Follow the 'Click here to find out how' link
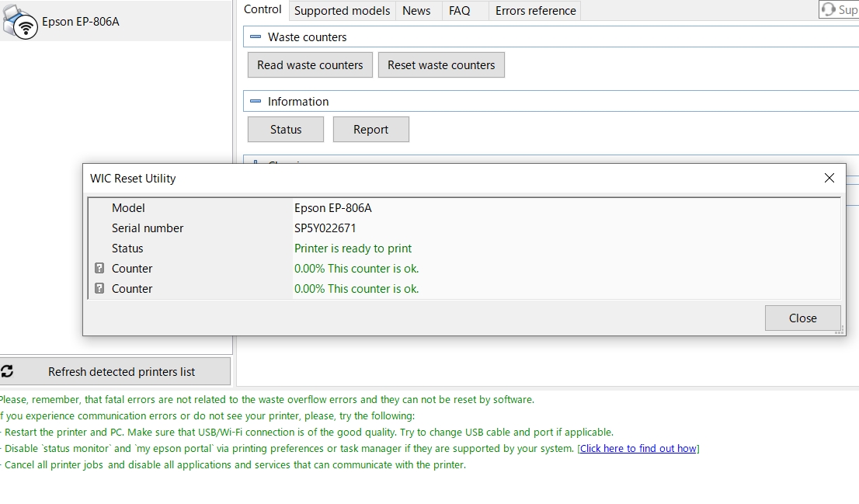The width and height of the screenshot is (859, 504). (x=638, y=449)
